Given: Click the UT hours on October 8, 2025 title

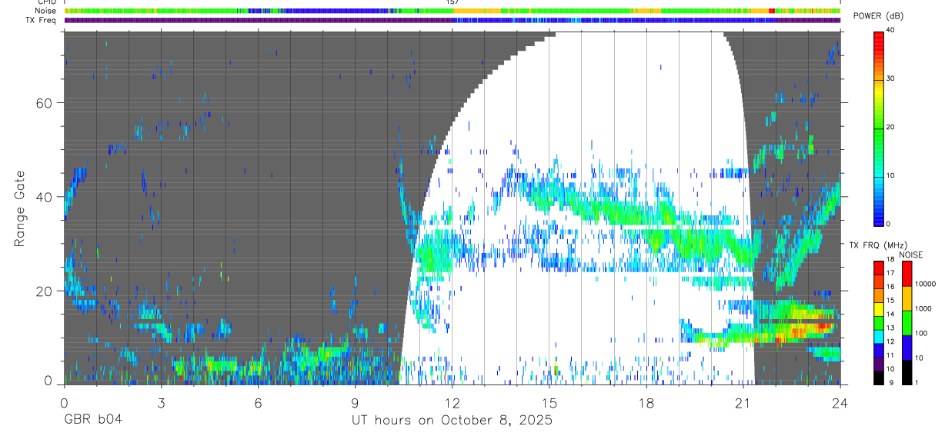Looking at the screenshot, I should [452, 421].
